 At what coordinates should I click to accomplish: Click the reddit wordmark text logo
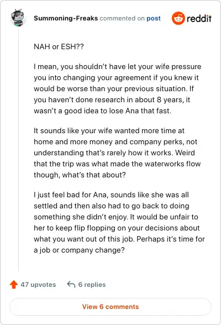[199, 18]
